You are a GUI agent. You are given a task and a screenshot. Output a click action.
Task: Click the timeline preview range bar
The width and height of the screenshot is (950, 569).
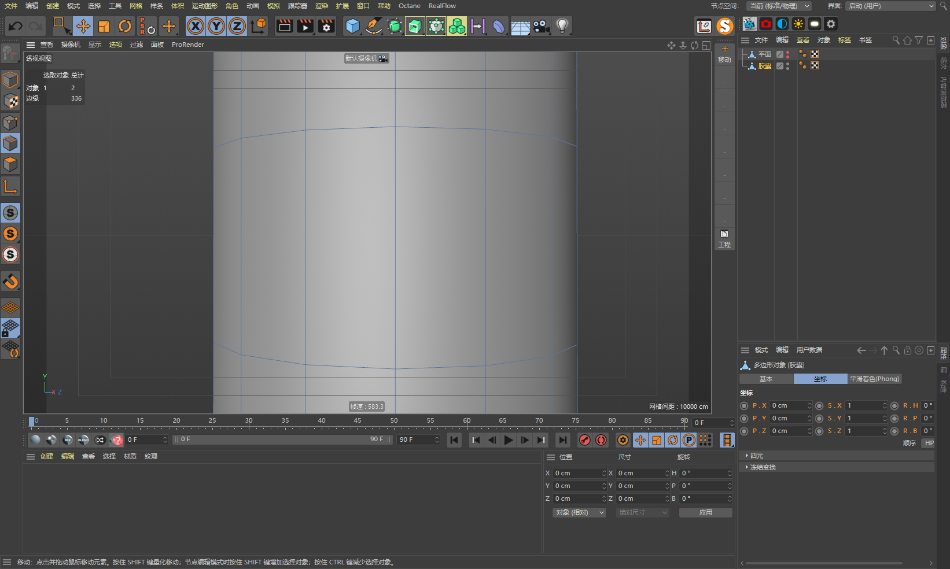click(283, 439)
